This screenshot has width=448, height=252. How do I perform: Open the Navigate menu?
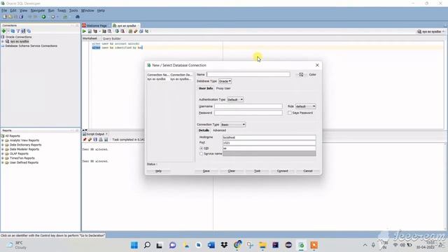[37, 10]
